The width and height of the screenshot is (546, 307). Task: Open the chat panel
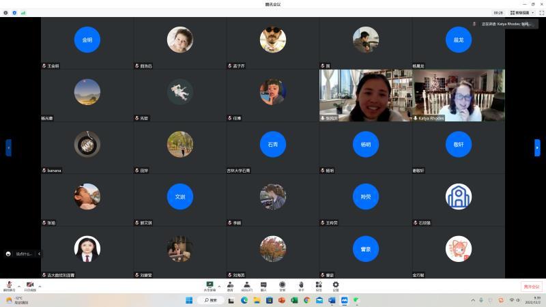[x=263, y=285]
